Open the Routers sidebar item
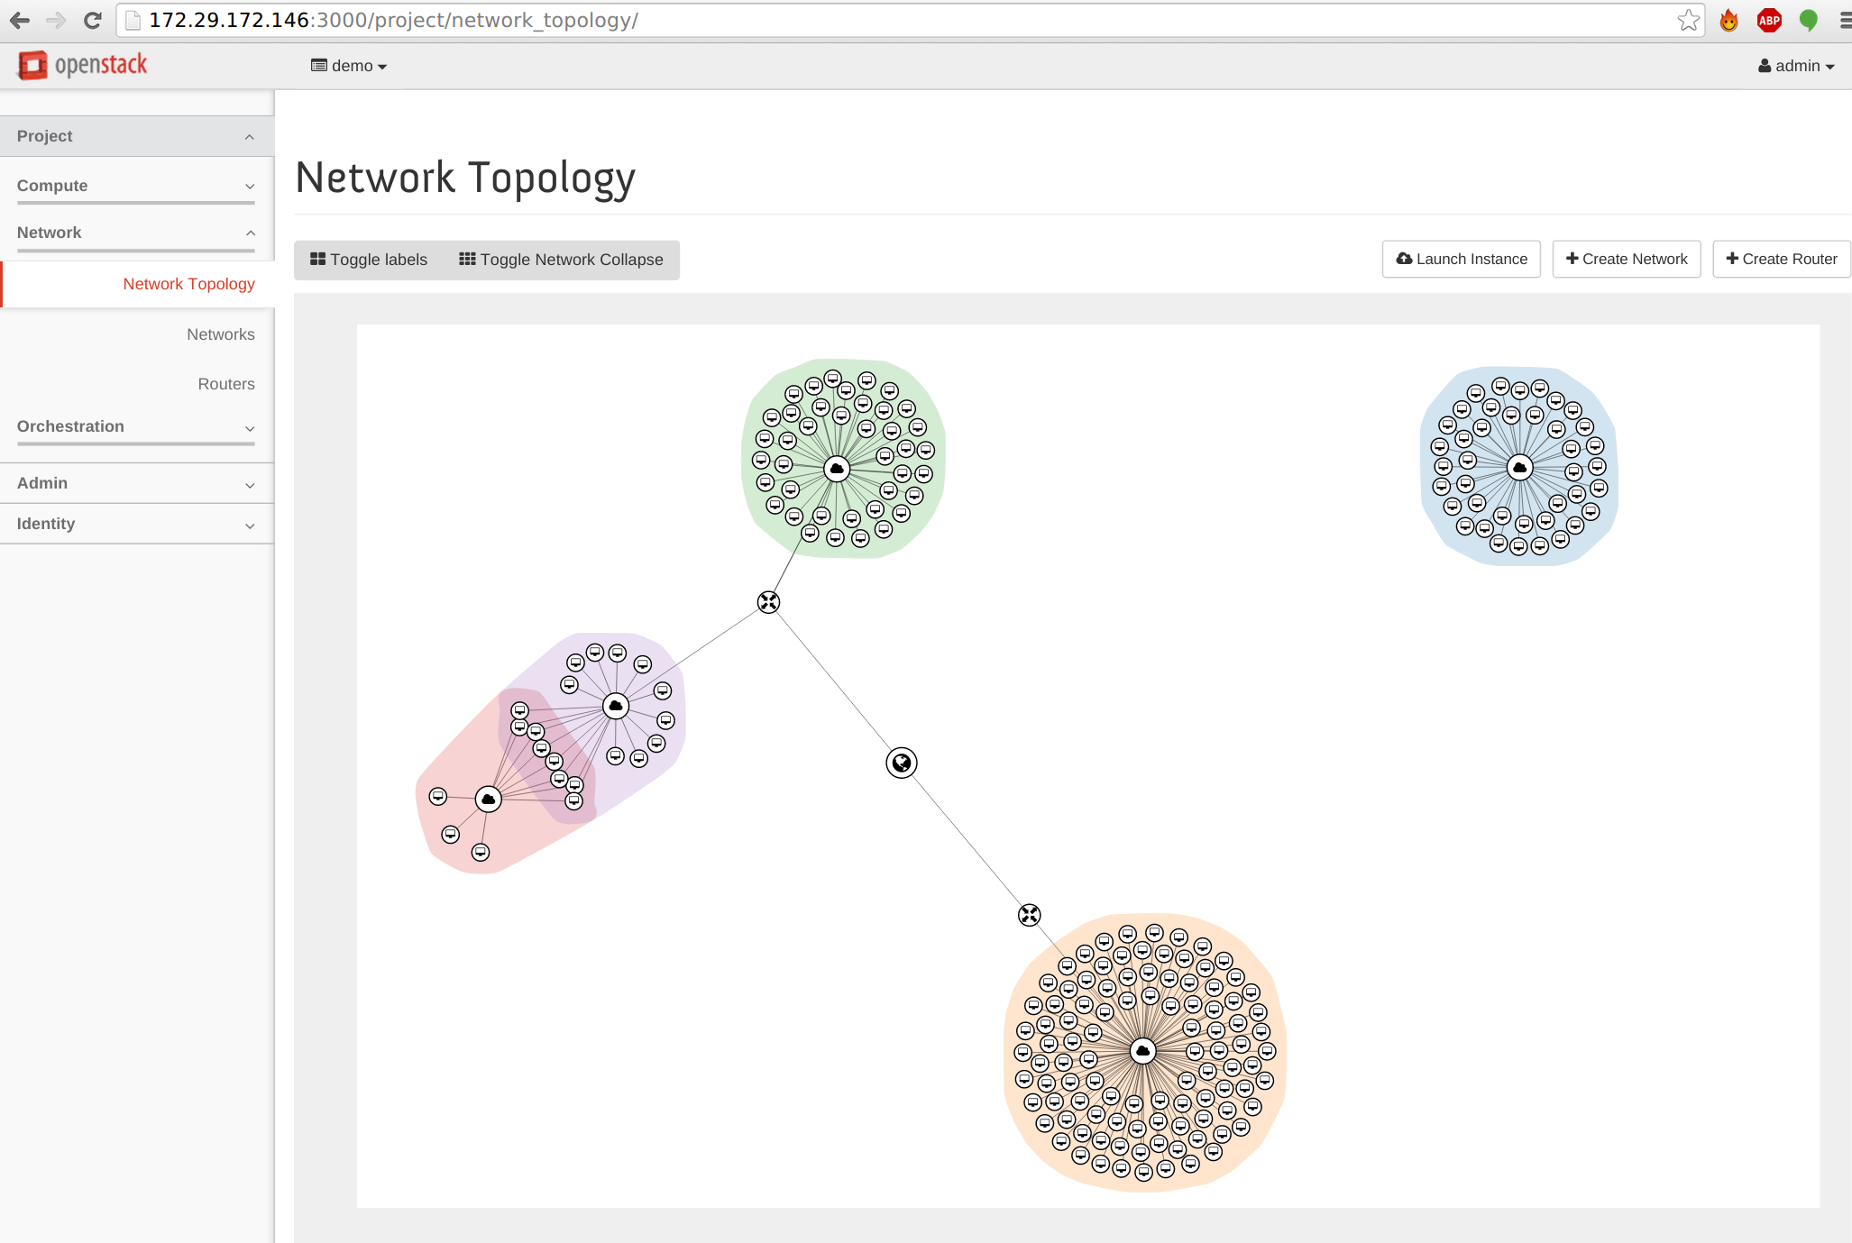 (225, 384)
